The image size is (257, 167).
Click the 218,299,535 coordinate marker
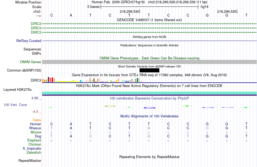[x=227, y=11]
